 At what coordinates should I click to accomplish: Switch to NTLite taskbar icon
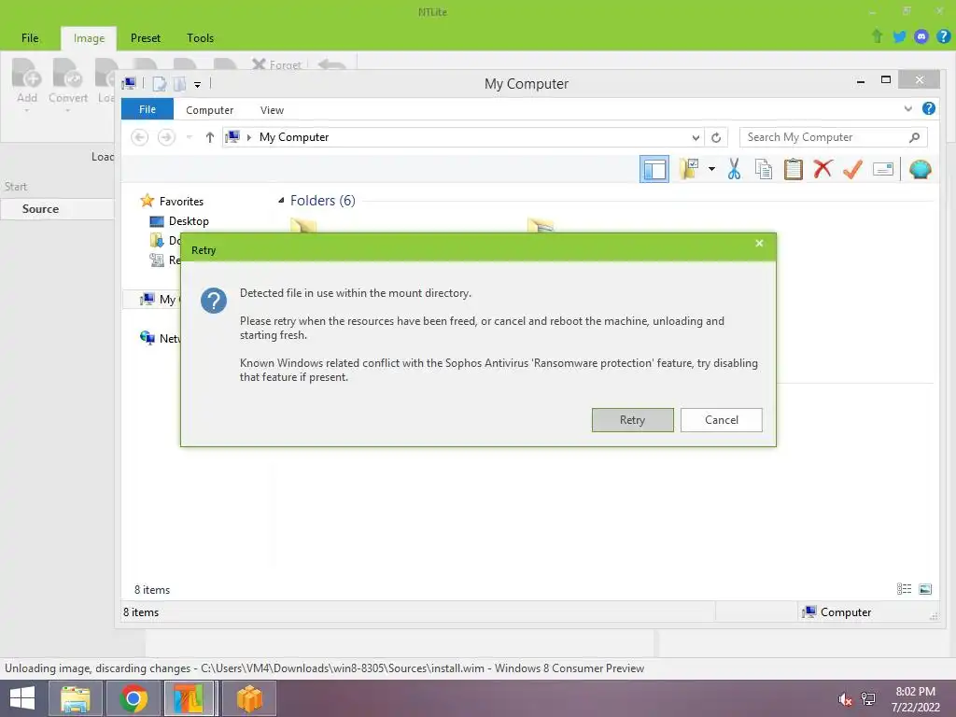click(189, 698)
